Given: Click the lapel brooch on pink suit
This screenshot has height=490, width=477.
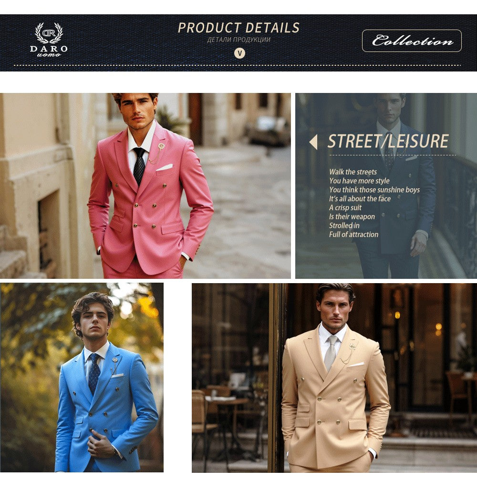Looking at the screenshot, I should (161, 146).
